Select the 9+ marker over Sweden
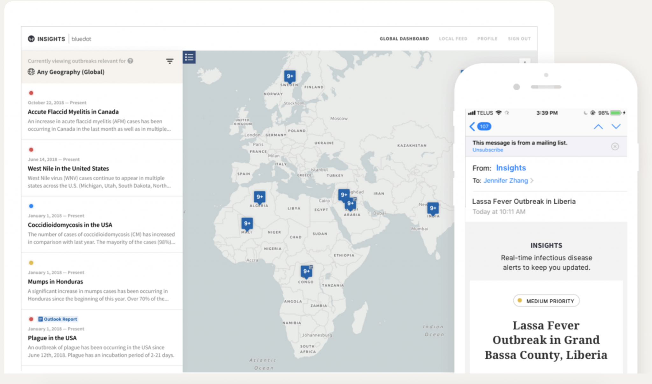 pos(290,76)
